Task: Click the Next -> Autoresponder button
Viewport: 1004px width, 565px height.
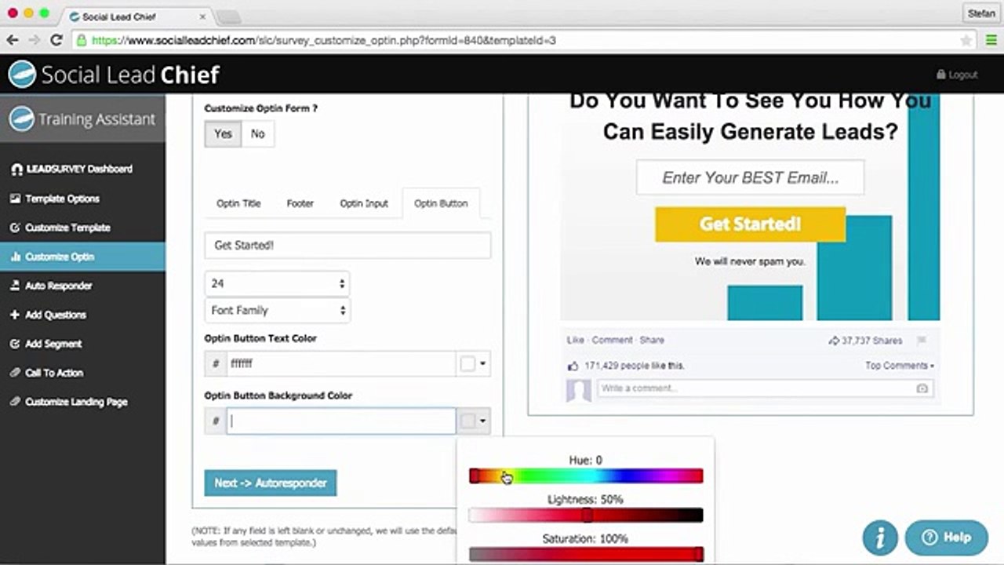Action: [x=271, y=483]
